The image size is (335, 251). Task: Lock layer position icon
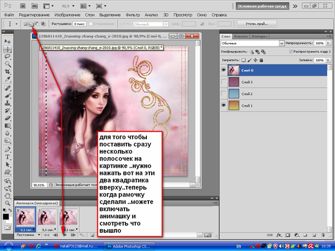[x=255, y=60]
